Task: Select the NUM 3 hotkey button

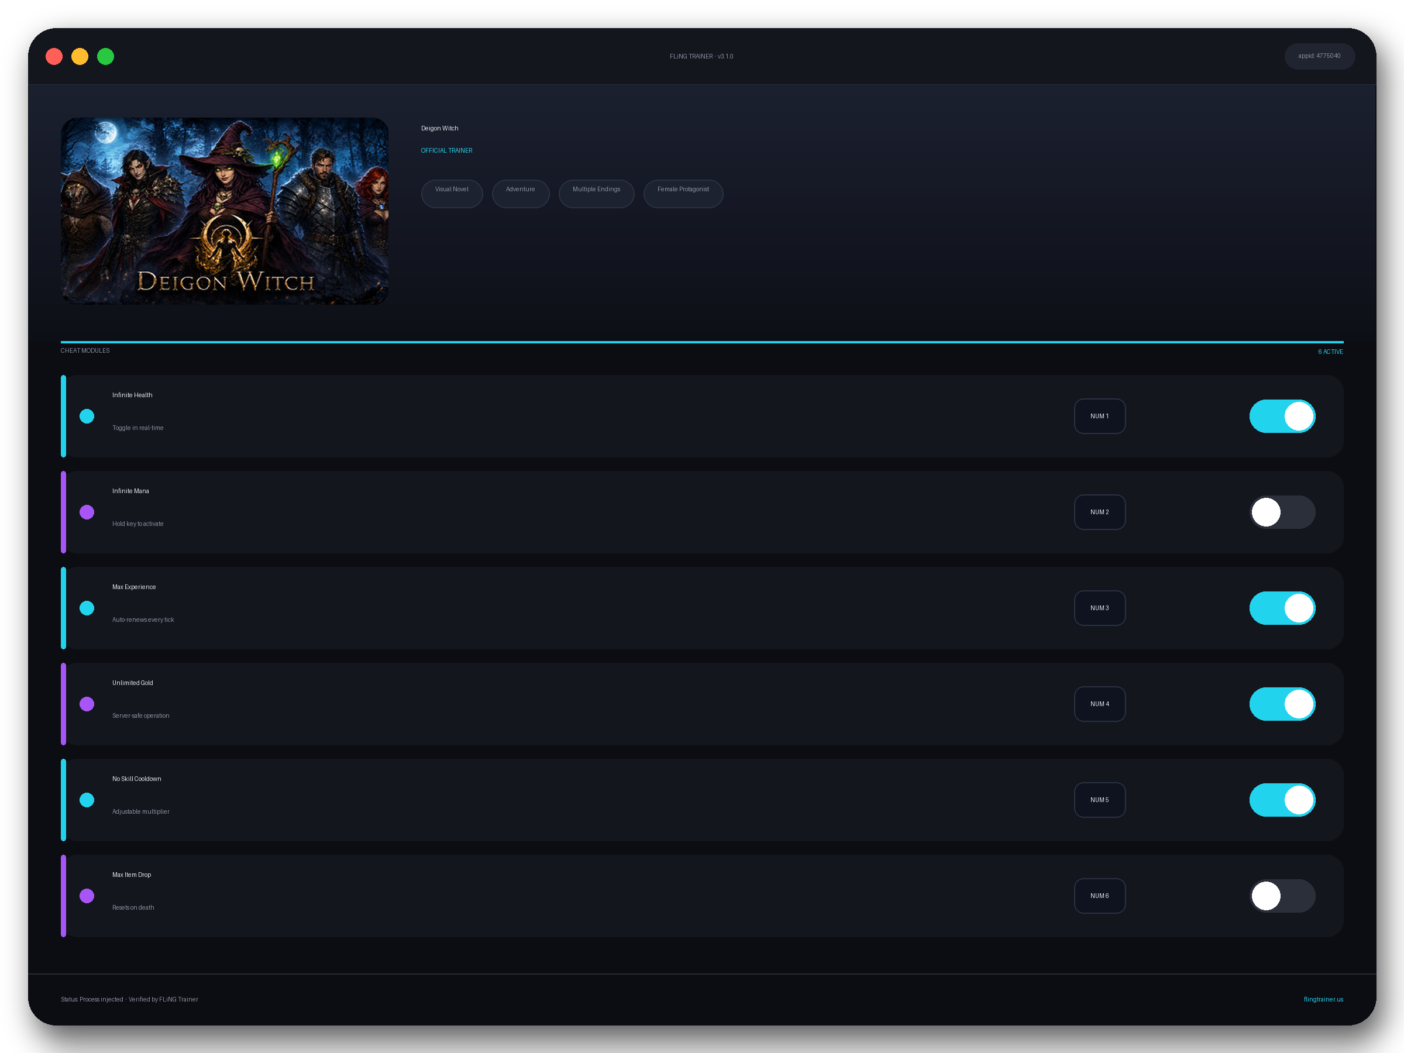Action: point(1099,608)
